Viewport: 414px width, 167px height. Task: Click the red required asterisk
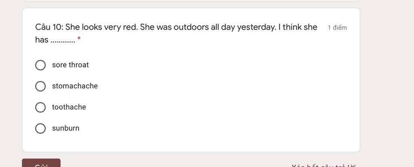pos(79,39)
